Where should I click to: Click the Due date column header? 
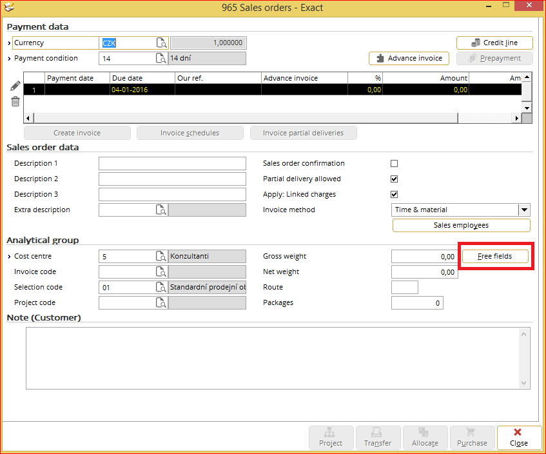coord(142,78)
